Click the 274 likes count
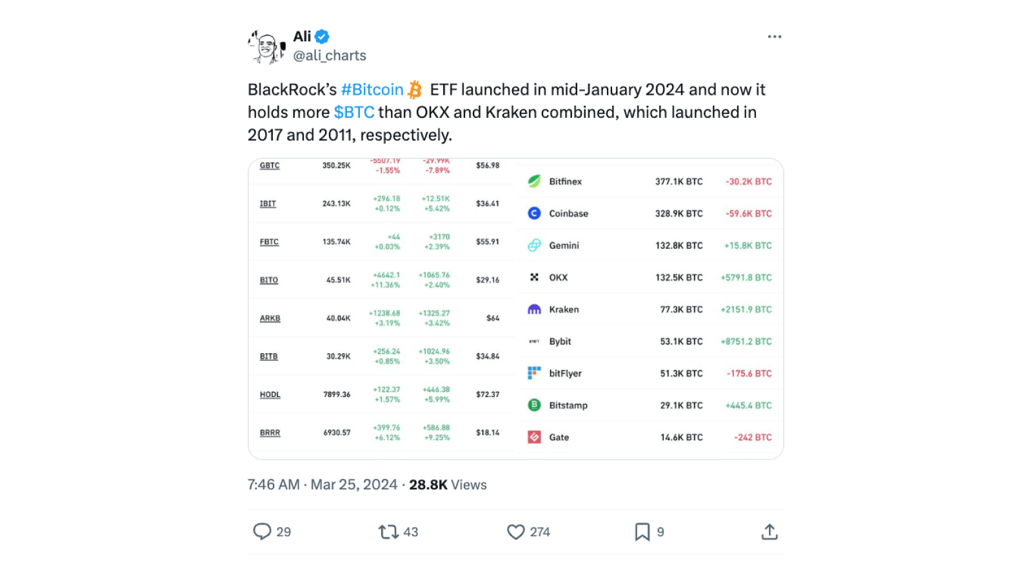This screenshot has width=1032, height=580. coord(539,532)
